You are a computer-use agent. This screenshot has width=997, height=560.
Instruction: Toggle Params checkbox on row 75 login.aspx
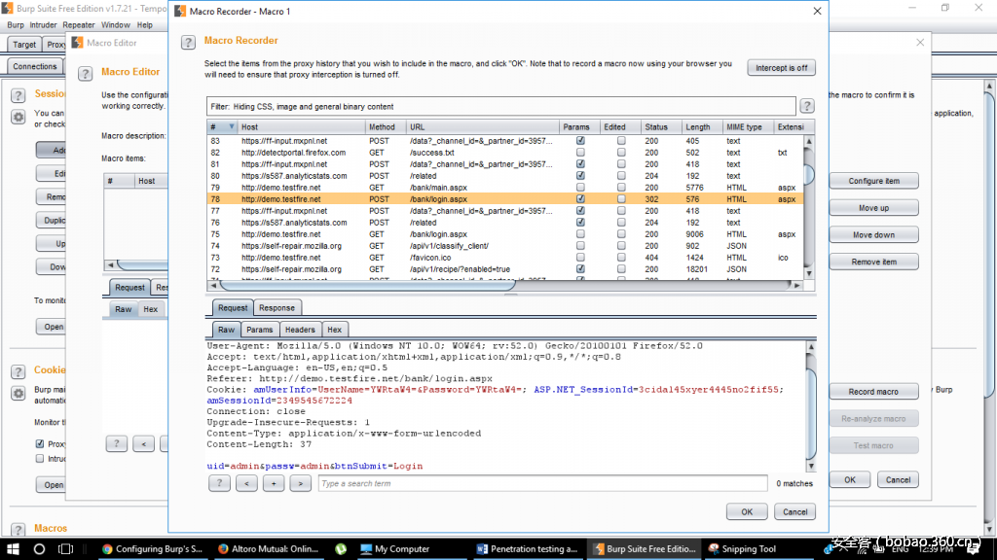[x=580, y=234]
